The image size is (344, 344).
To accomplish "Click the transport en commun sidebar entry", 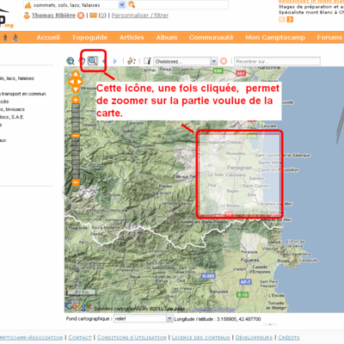I will tap(23, 94).
